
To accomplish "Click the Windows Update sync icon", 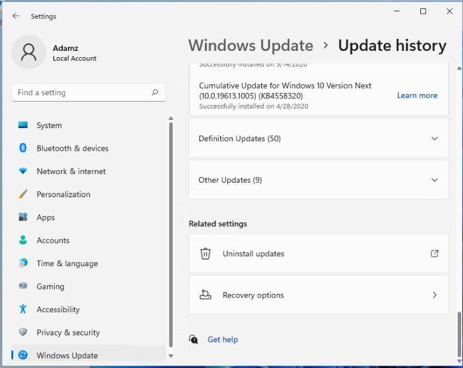I will [x=23, y=355].
